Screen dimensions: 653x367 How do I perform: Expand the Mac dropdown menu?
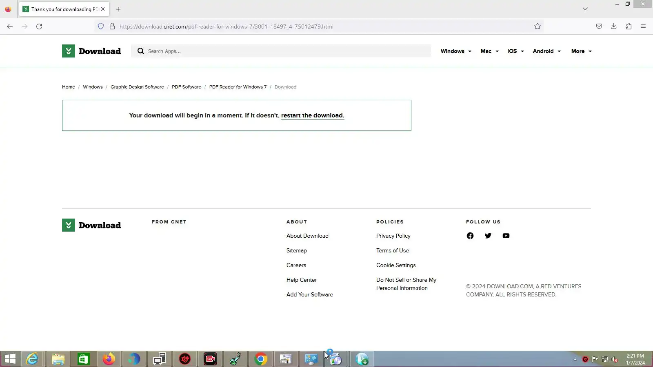pyautogui.click(x=489, y=51)
